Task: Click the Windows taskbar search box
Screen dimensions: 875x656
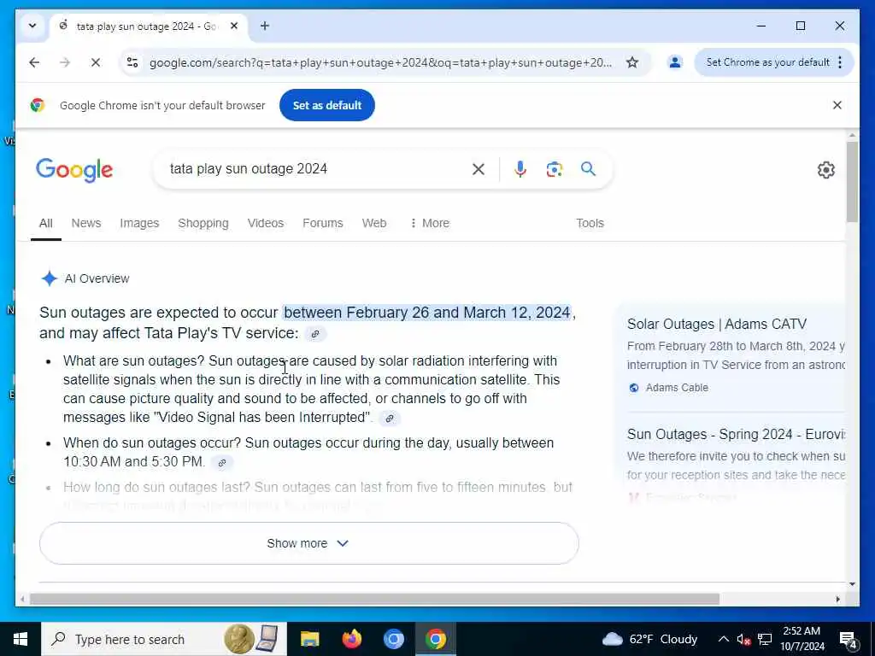Action: pos(164,639)
